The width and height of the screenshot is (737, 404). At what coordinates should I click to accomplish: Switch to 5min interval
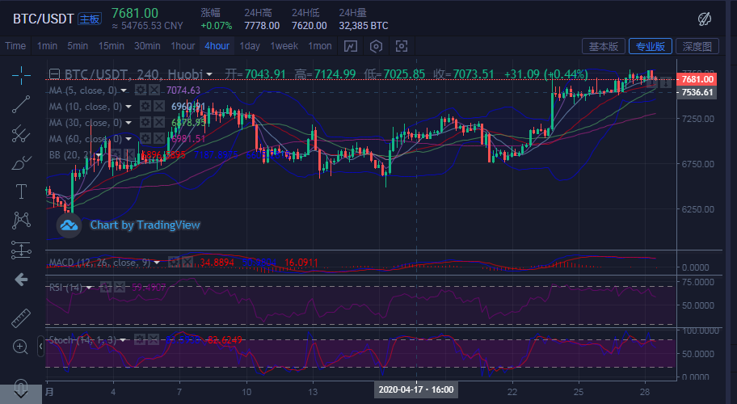click(x=78, y=46)
